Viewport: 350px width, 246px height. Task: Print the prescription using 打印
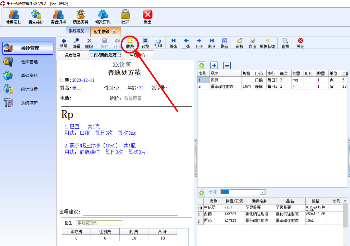tap(158, 43)
